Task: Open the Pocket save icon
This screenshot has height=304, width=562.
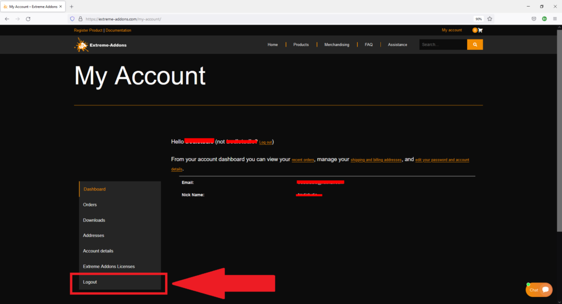Action: (533, 19)
